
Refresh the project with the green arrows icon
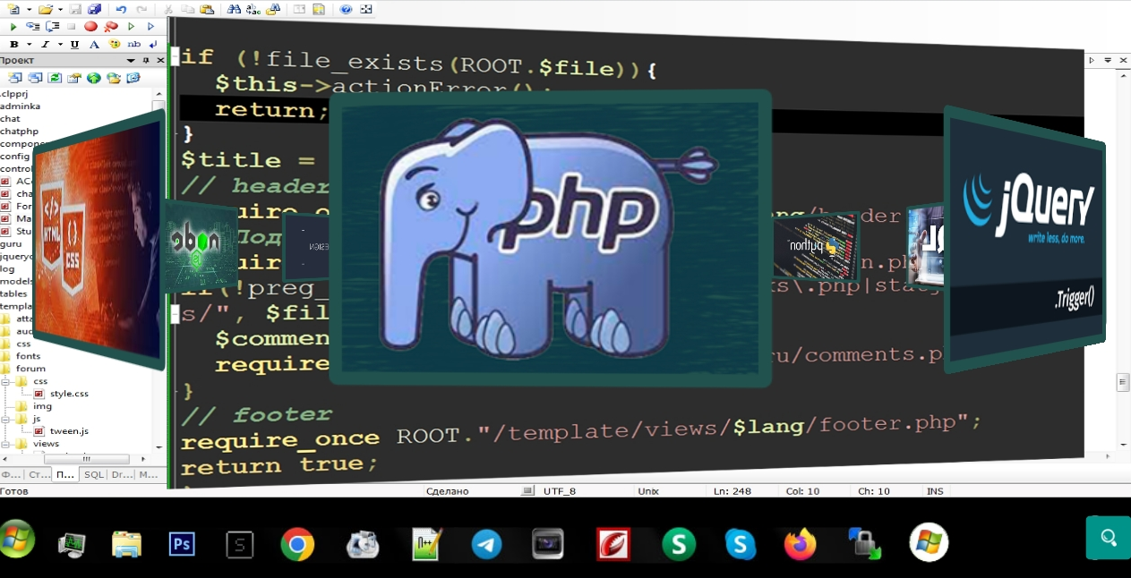point(55,78)
